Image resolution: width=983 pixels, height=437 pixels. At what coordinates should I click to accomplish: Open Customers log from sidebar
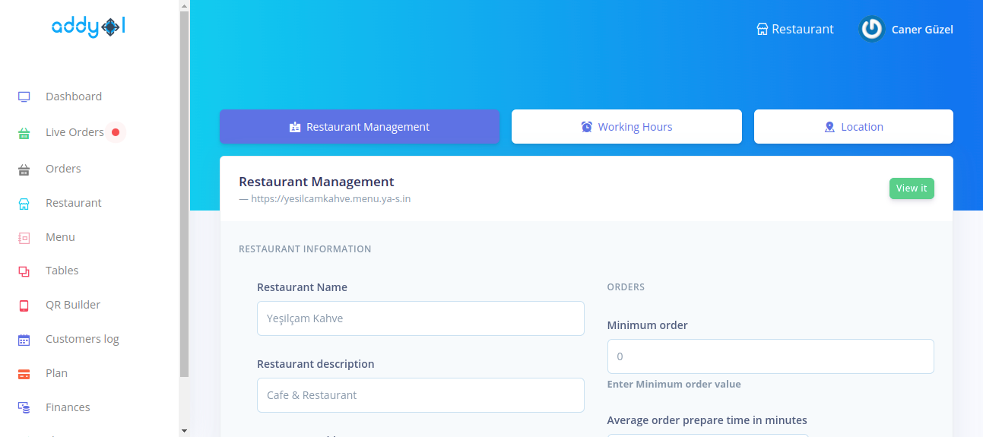point(82,339)
